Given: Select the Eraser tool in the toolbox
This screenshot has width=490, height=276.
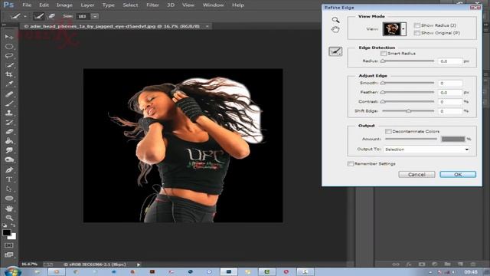Looking at the screenshot, I should pos(8,132).
